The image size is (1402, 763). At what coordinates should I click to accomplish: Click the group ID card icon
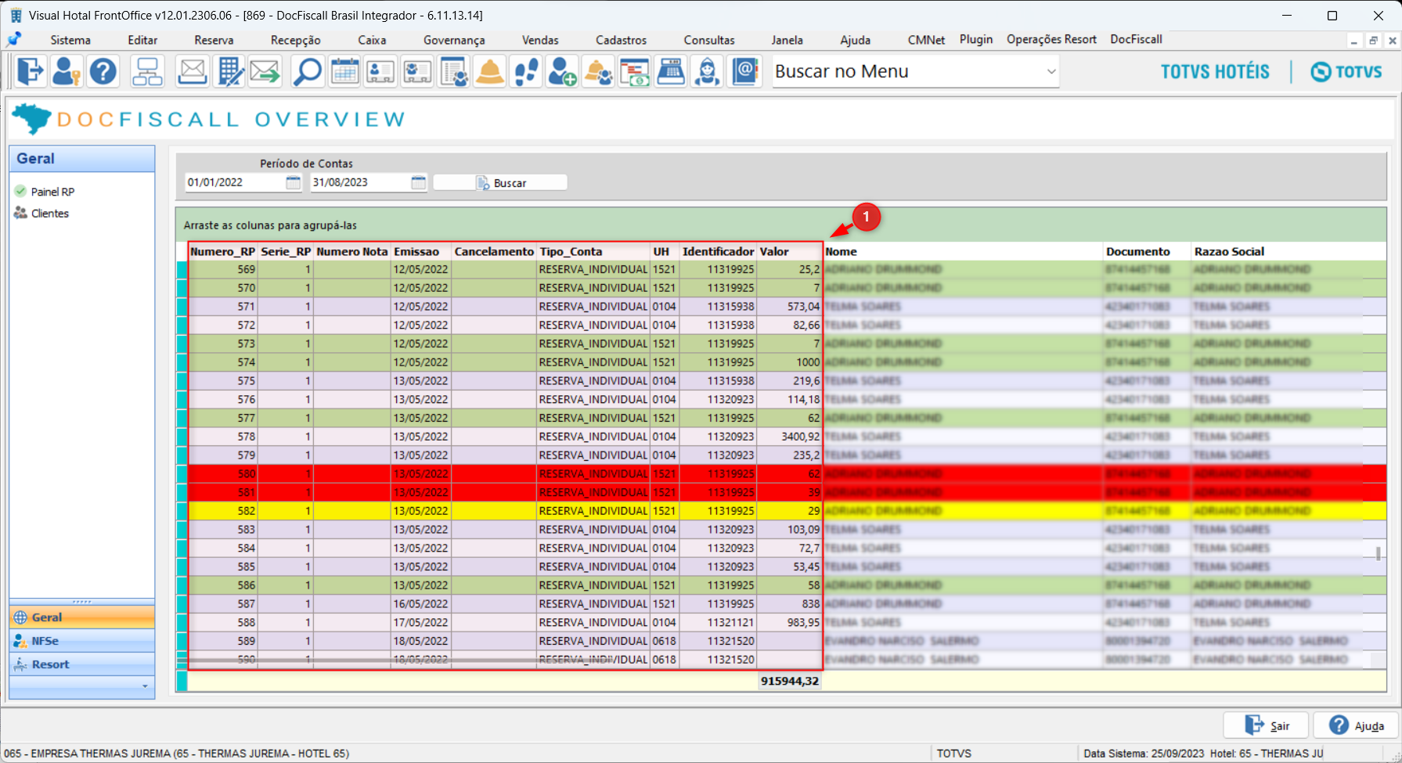click(417, 72)
